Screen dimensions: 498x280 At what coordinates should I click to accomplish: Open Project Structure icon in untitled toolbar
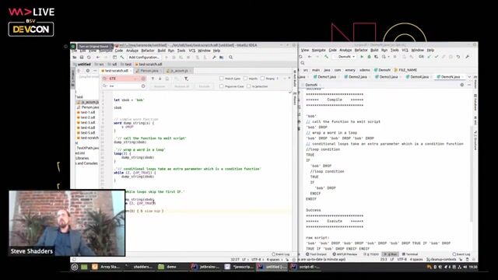[x=221, y=58]
